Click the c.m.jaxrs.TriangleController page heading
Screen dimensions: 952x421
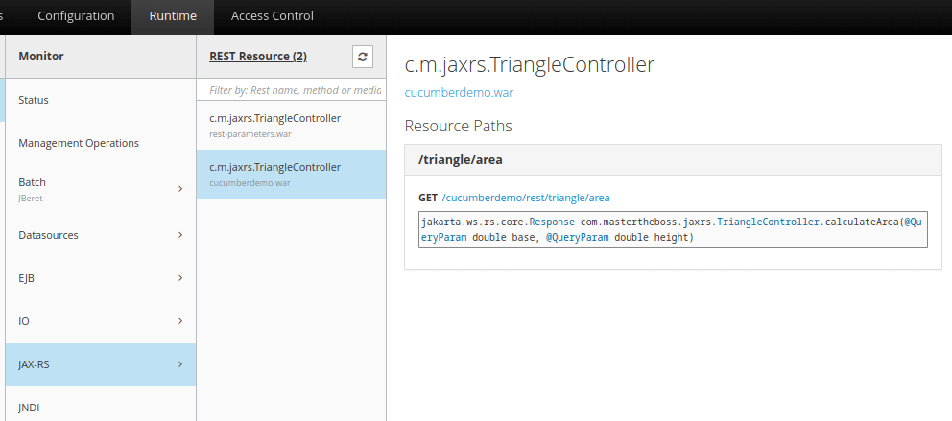(x=530, y=65)
